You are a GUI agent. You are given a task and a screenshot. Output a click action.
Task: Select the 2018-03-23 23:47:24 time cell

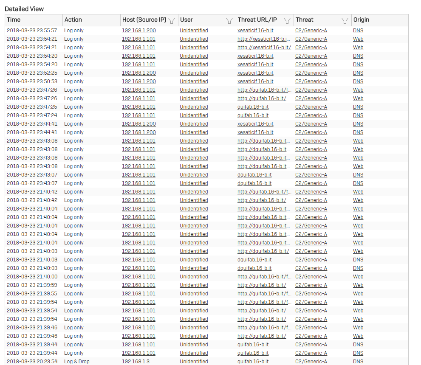point(32,115)
